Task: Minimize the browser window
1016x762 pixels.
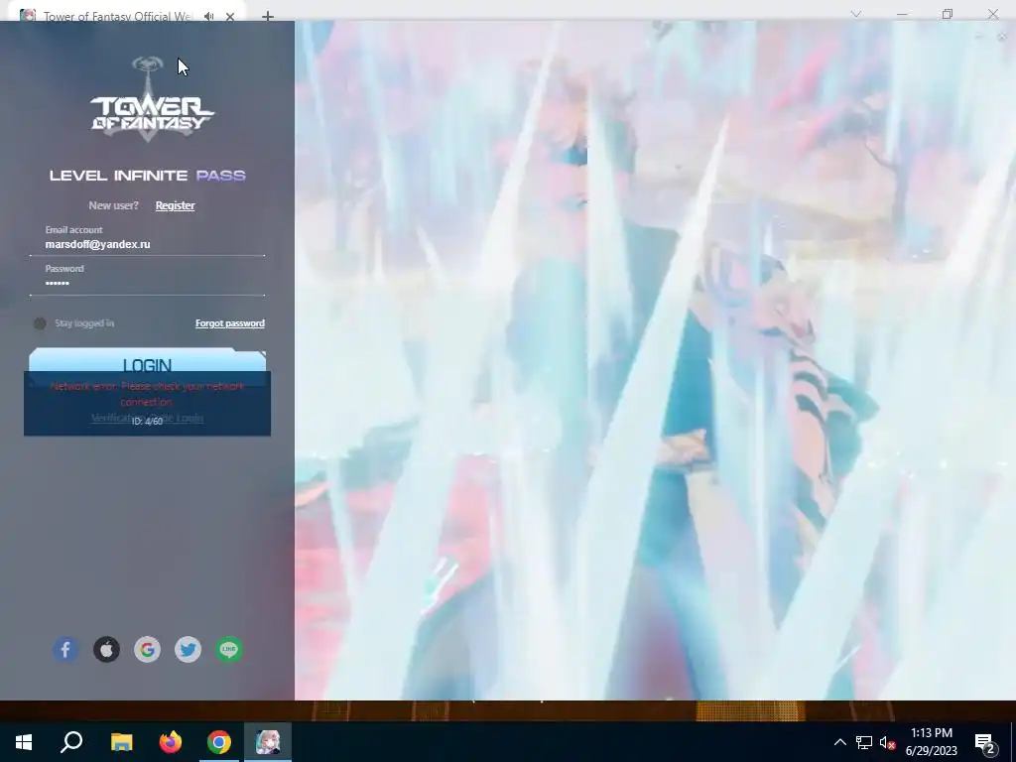Action: click(902, 14)
